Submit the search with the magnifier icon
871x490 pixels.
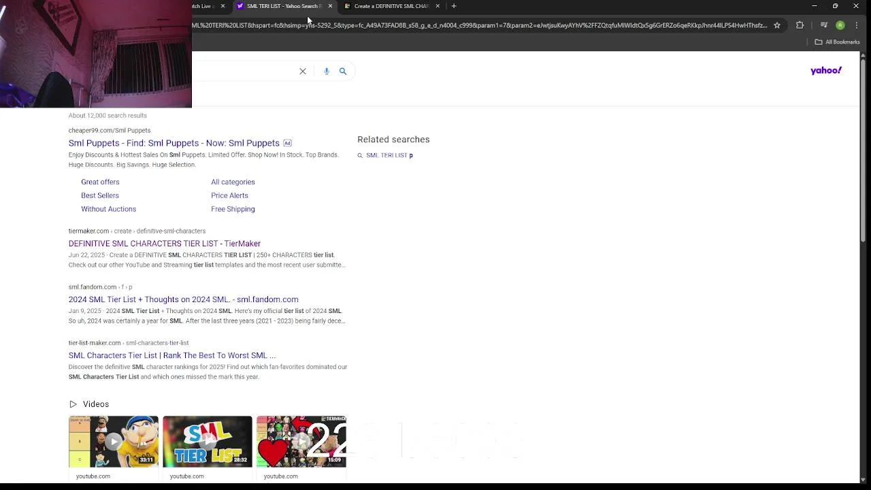(343, 71)
